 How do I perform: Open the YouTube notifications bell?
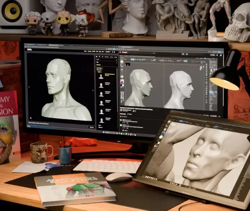click(x=217, y=55)
